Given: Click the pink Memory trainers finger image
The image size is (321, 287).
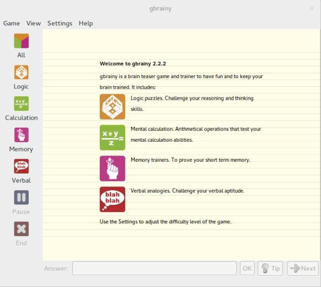Looking at the screenshot, I should (x=112, y=168).
